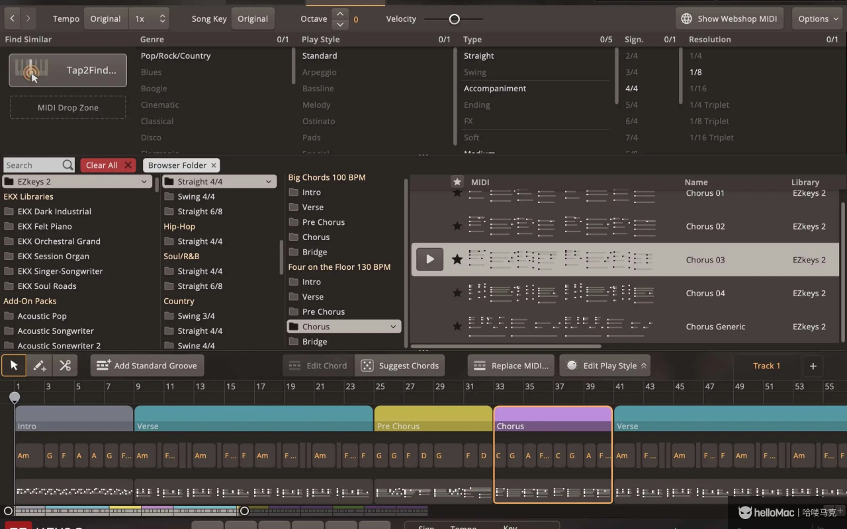The height and width of the screenshot is (529, 847).
Task: Favorite the Chorus 03 MIDI row
Action: 457,259
